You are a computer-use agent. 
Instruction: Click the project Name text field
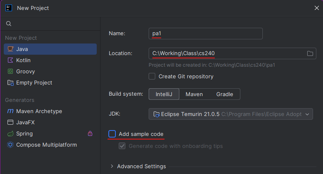(206, 34)
